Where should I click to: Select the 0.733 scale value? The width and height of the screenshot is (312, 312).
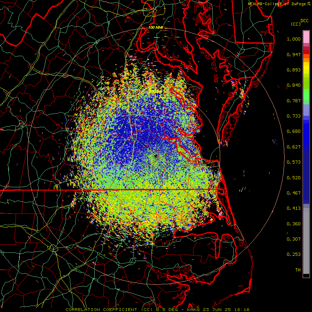tap(294, 116)
